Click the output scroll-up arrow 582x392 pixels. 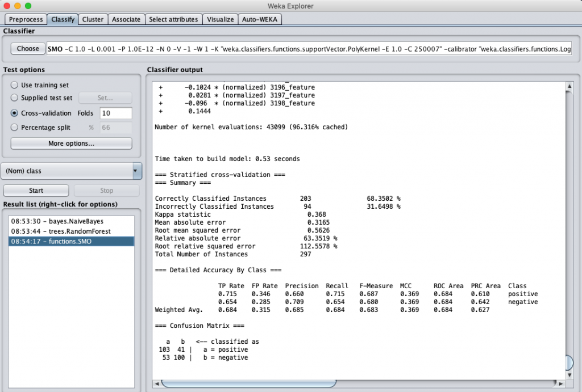coord(569,86)
